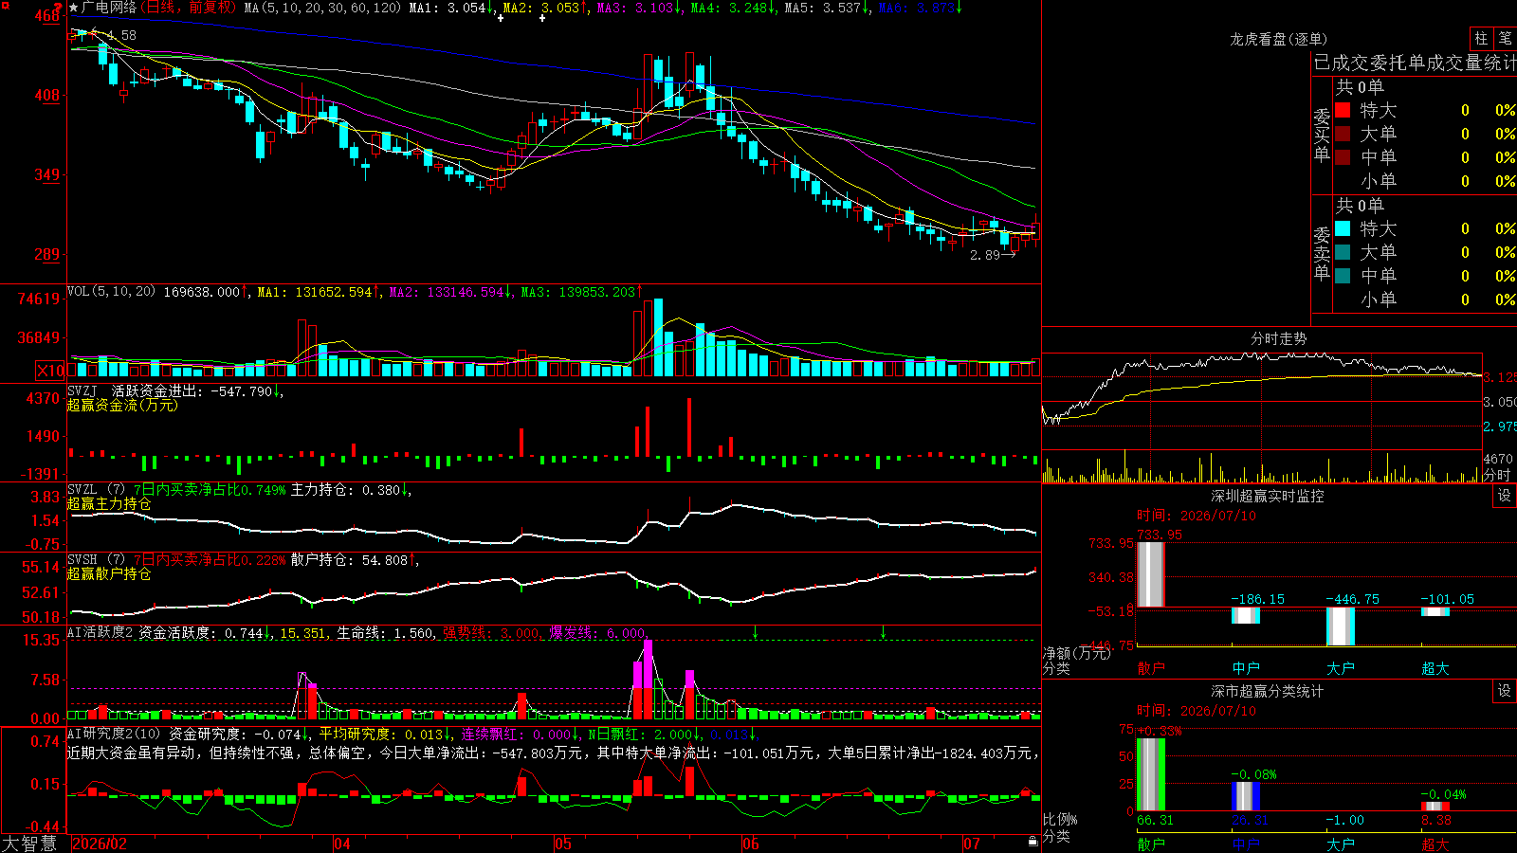
Task: Click the X10 volume scale box
Action: pyautogui.click(x=50, y=371)
